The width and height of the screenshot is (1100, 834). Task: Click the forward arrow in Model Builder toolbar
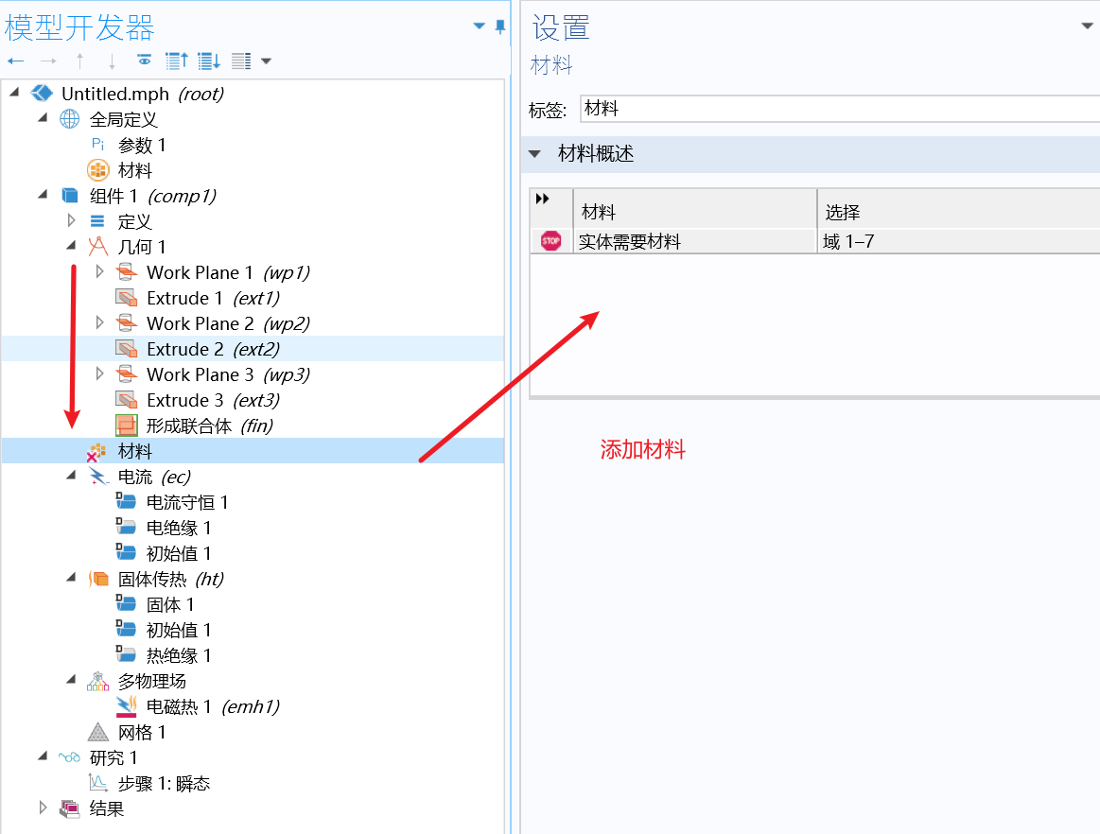coord(47,61)
